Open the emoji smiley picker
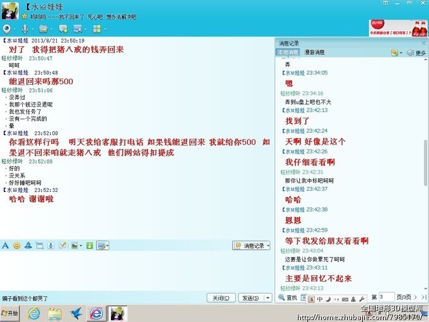 [16, 245]
